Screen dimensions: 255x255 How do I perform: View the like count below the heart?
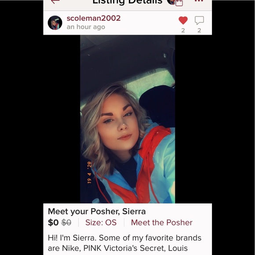click(183, 30)
